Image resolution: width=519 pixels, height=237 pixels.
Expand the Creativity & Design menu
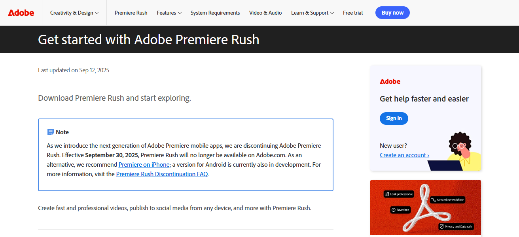coord(74,13)
